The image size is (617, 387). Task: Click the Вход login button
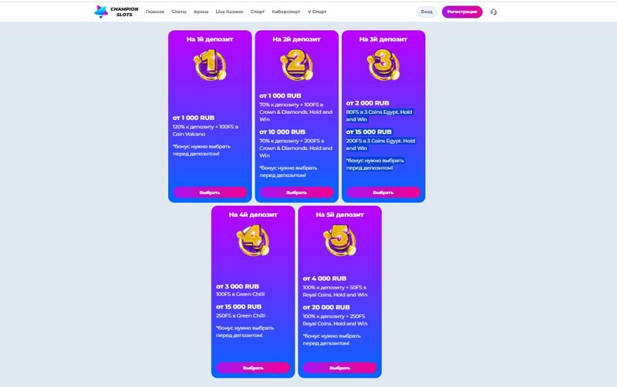427,12
